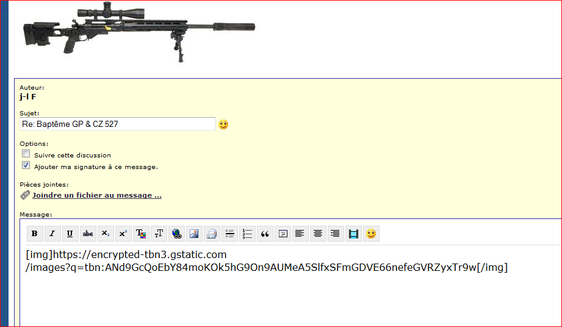Apply strikethrough formatting
This screenshot has width=562, height=327.
click(88, 234)
